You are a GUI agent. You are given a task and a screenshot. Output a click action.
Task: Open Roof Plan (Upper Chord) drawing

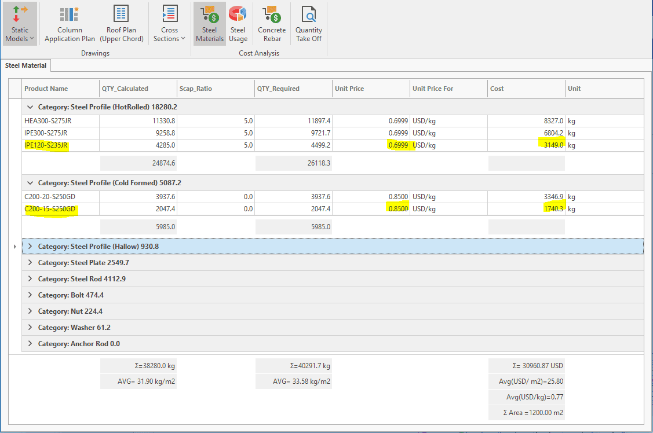click(x=121, y=24)
